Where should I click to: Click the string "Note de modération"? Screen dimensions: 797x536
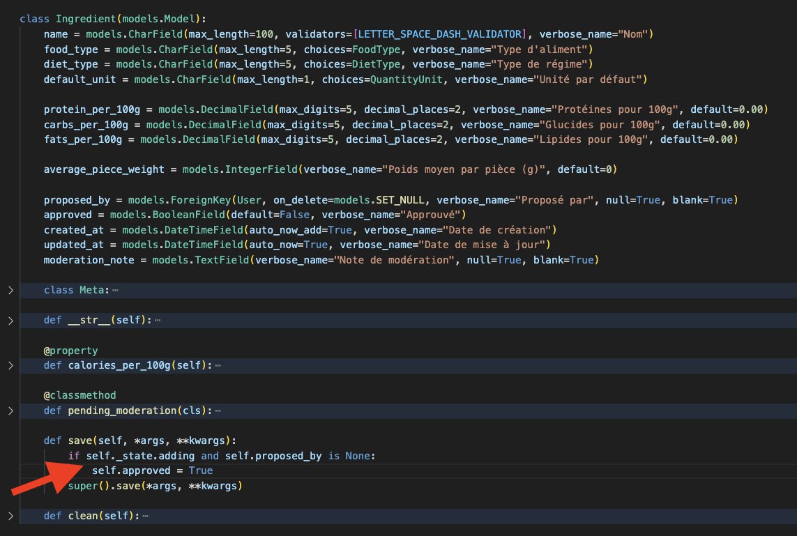point(394,259)
